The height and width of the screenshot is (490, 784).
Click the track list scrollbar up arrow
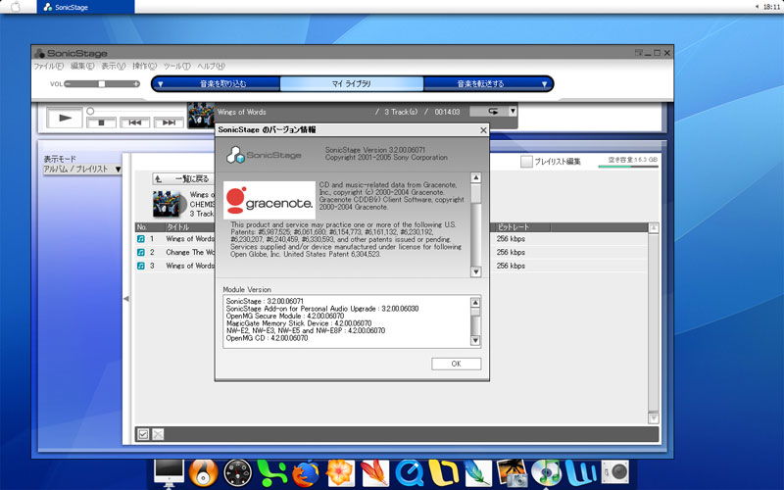pyautogui.click(x=654, y=228)
